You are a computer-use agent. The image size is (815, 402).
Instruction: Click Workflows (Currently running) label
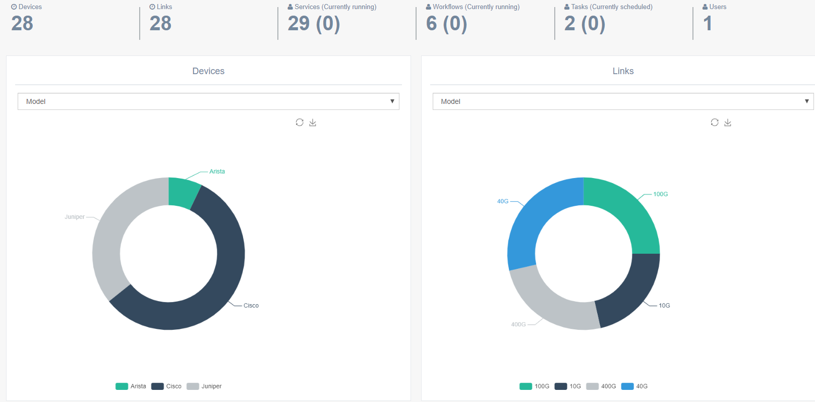click(476, 7)
